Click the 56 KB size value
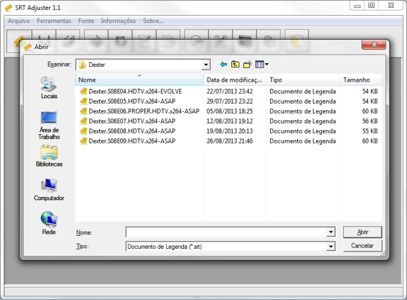Screen dimensions: 407x300 (x=370, y=121)
